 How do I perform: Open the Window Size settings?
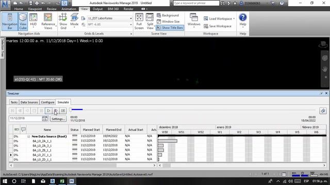(x=168, y=22)
